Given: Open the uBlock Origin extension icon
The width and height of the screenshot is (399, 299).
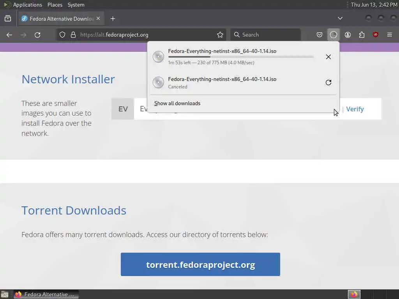Looking at the screenshot, I should tap(375, 35).
